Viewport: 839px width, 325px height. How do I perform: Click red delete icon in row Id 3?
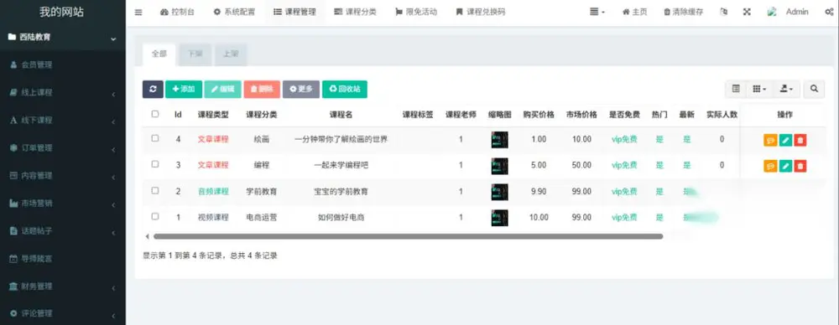point(800,166)
